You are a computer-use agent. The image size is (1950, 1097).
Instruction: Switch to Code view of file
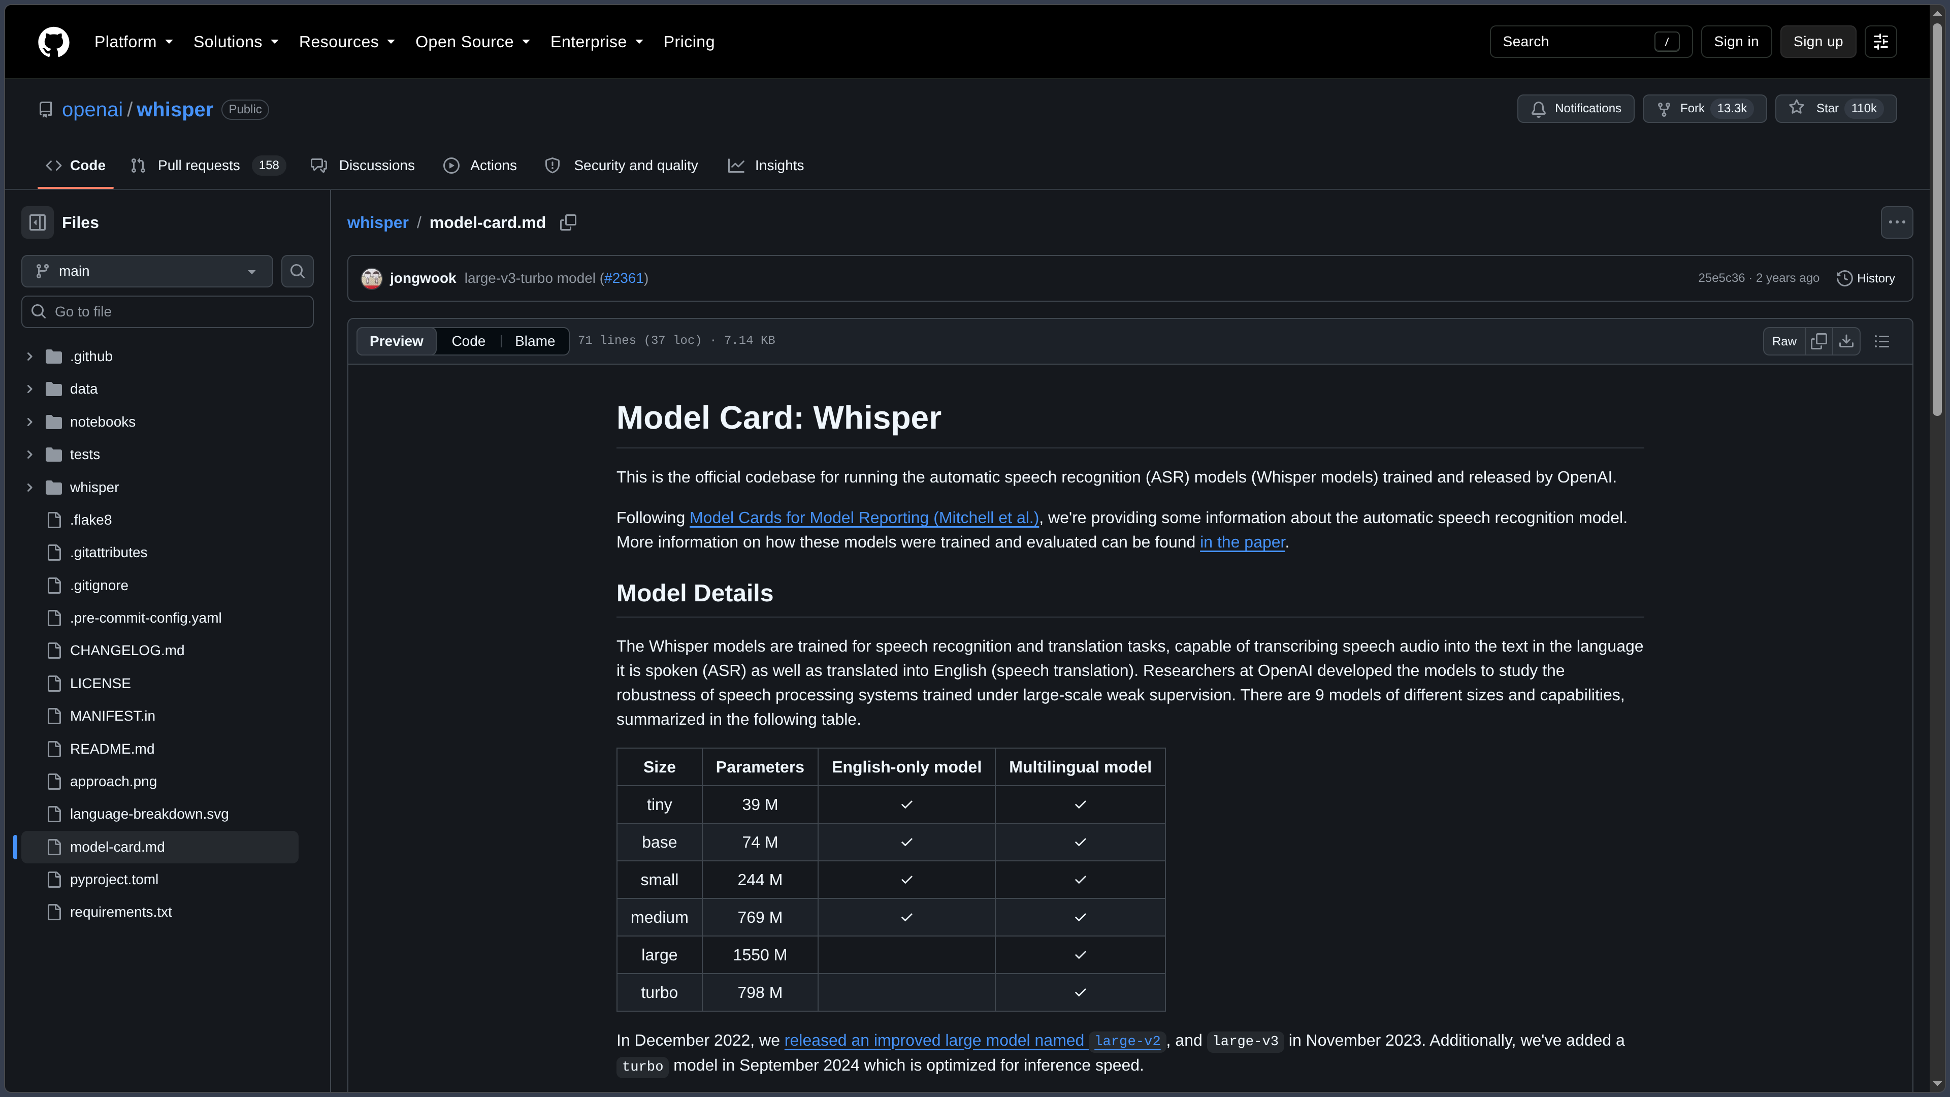tap(468, 341)
